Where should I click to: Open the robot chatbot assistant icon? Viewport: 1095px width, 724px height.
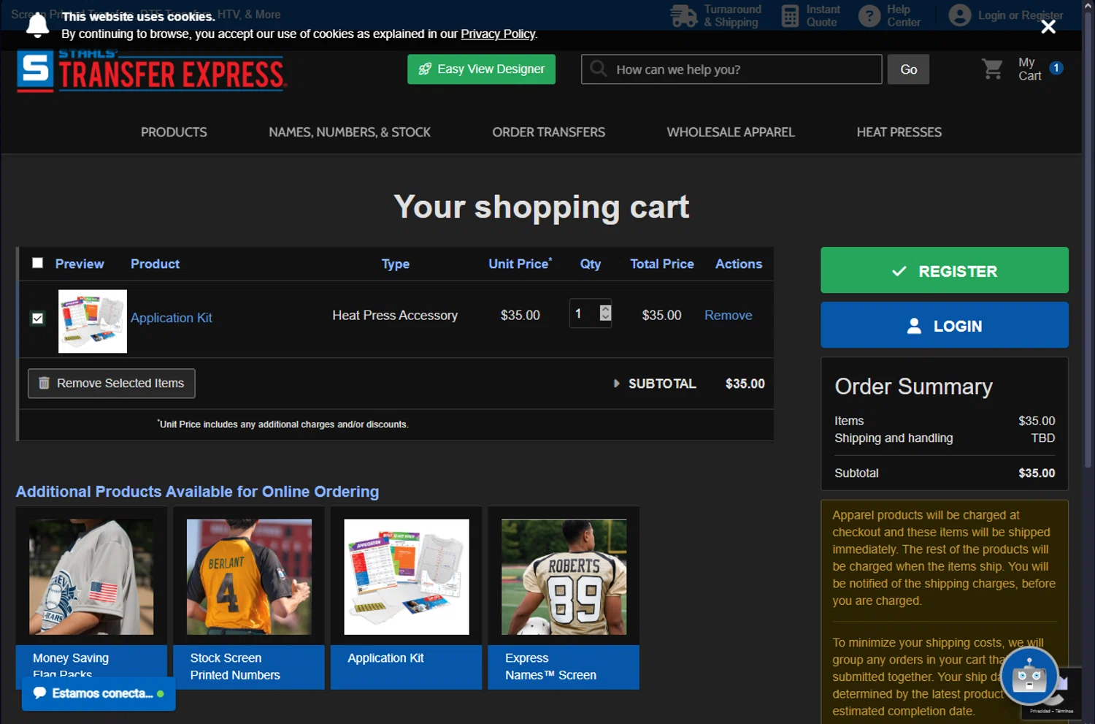pyautogui.click(x=1029, y=677)
